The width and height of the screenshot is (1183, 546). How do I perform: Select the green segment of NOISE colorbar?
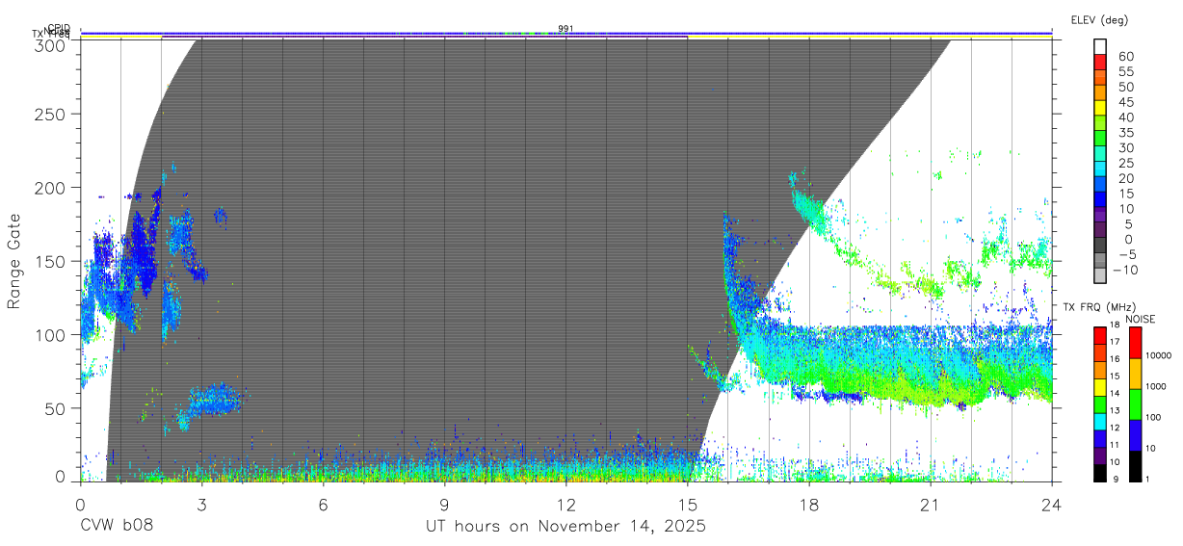point(1135,403)
